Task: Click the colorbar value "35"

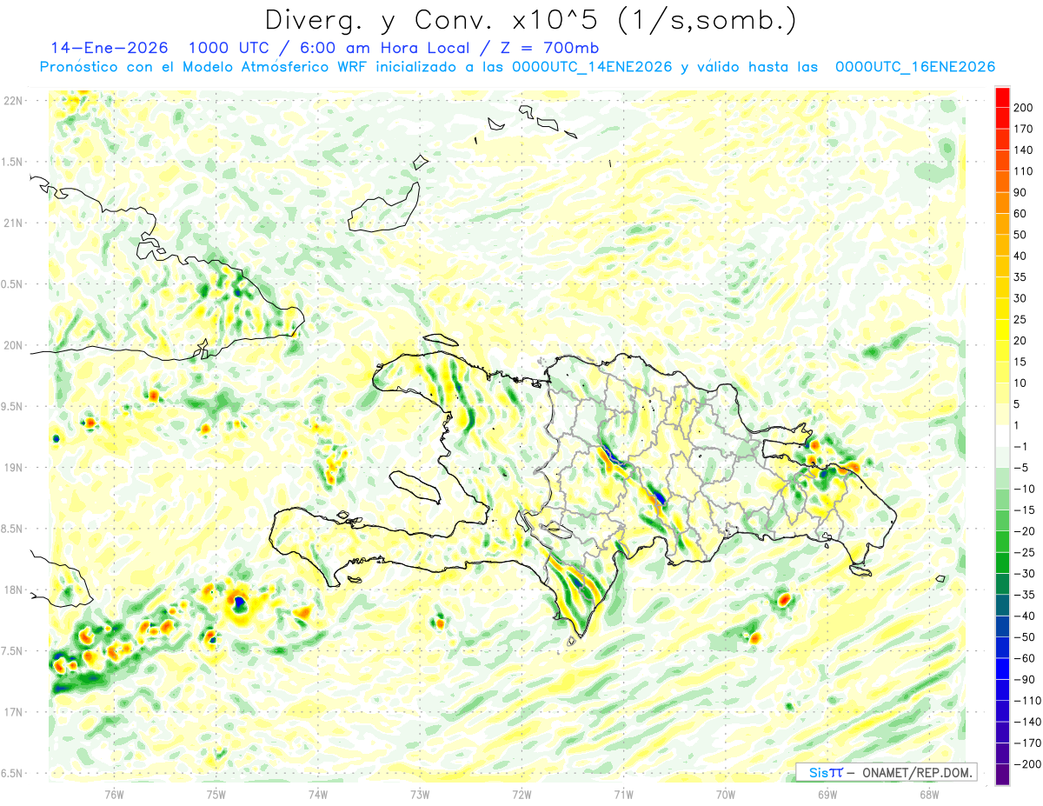Action: pos(1020,277)
